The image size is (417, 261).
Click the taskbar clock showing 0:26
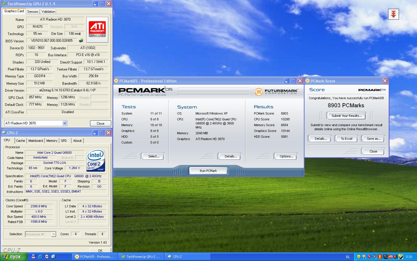click(x=409, y=257)
